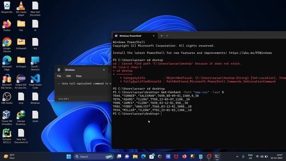Close the Windows tab in Notepad

[104, 70]
